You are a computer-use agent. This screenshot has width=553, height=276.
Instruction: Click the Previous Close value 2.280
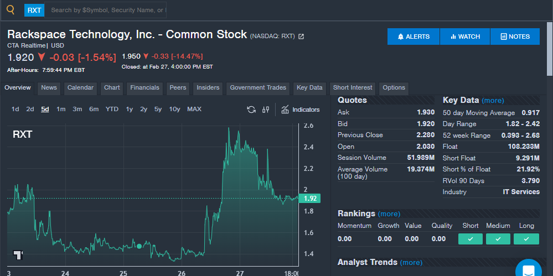[x=426, y=135]
